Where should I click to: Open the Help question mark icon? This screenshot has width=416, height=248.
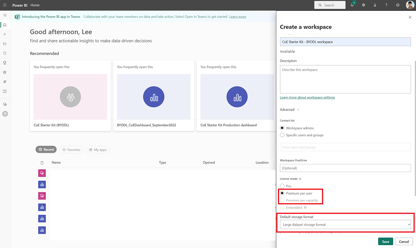click(x=386, y=5)
